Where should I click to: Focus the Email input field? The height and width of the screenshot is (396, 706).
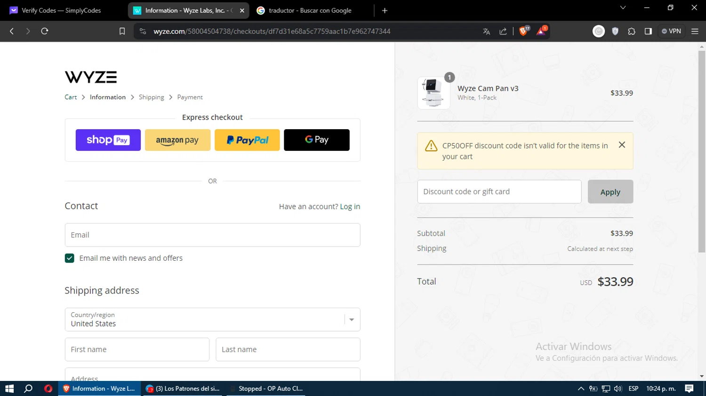(213, 235)
